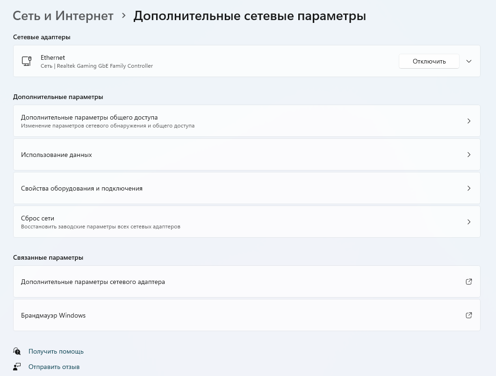This screenshot has height=376, width=496.
Task: Open the Получить помощь link
Action: tap(56, 351)
